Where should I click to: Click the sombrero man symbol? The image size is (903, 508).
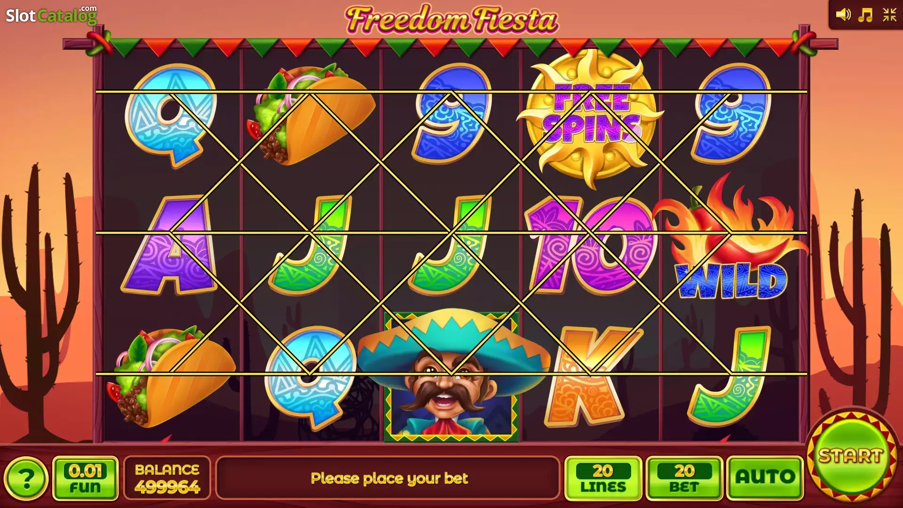click(x=451, y=375)
